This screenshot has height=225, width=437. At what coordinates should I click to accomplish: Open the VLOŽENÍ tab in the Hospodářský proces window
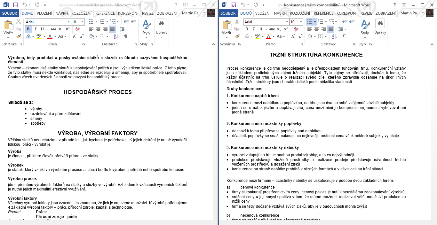click(44, 13)
